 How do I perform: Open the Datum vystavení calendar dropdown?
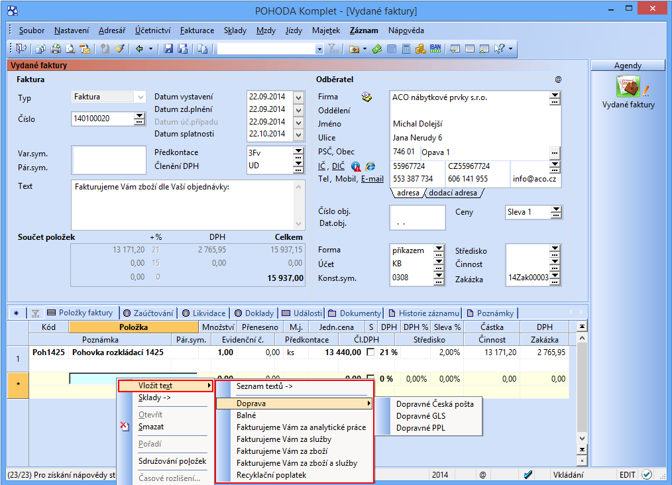tap(299, 97)
